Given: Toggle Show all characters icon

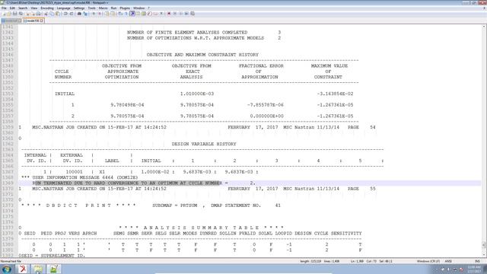Looking at the screenshot, I should click(126, 14).
